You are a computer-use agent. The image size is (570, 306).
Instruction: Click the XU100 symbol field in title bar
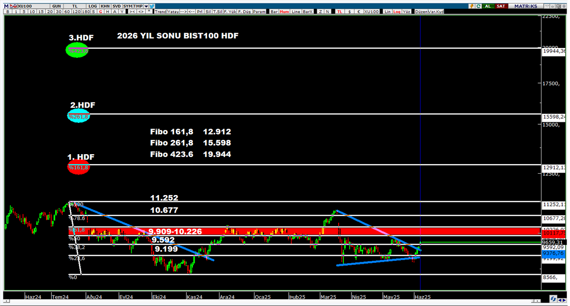coord(33,6)
